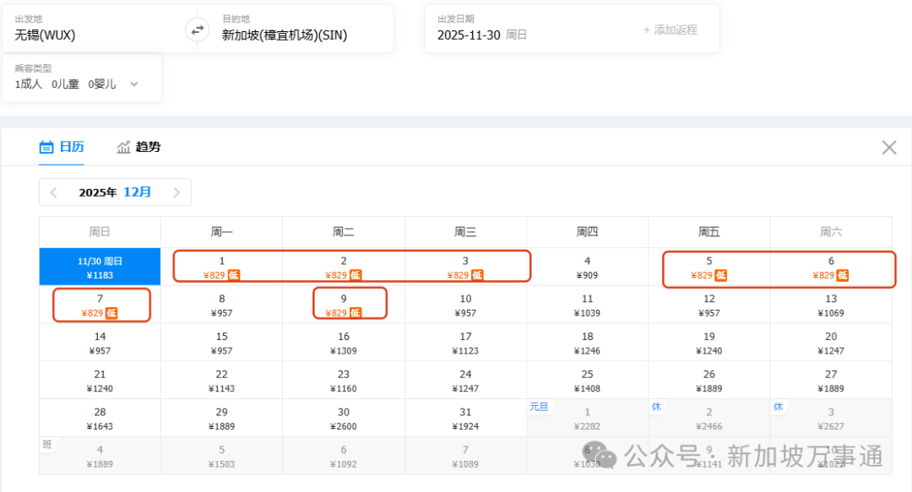
Task: Select December 2 priced ¥829
Action: point(344,267)
